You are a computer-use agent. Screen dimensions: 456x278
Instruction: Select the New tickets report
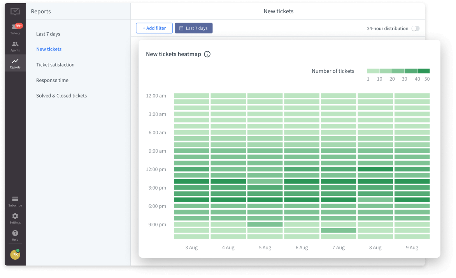click(x=49, y=49)
